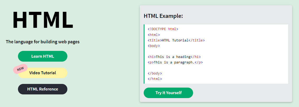
Task: Select the opening <body> tag line
Action: (154, 46)
